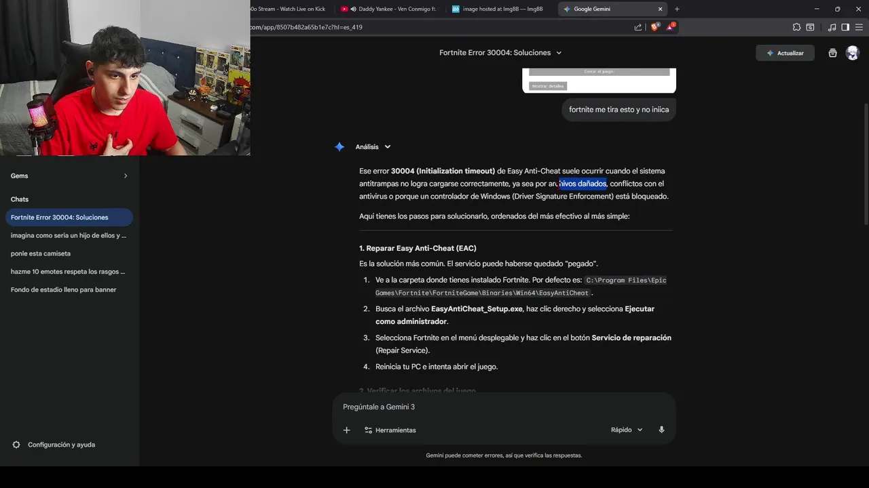Click the EasyAntiCheat folder path code text
Screen dimensions: 869x488
(521, 287)
